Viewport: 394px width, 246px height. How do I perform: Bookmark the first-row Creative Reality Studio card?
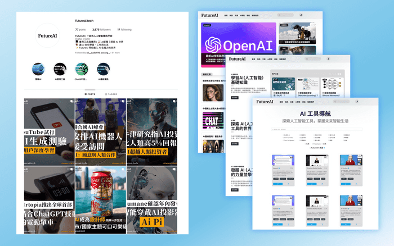[x=323, y=184]
